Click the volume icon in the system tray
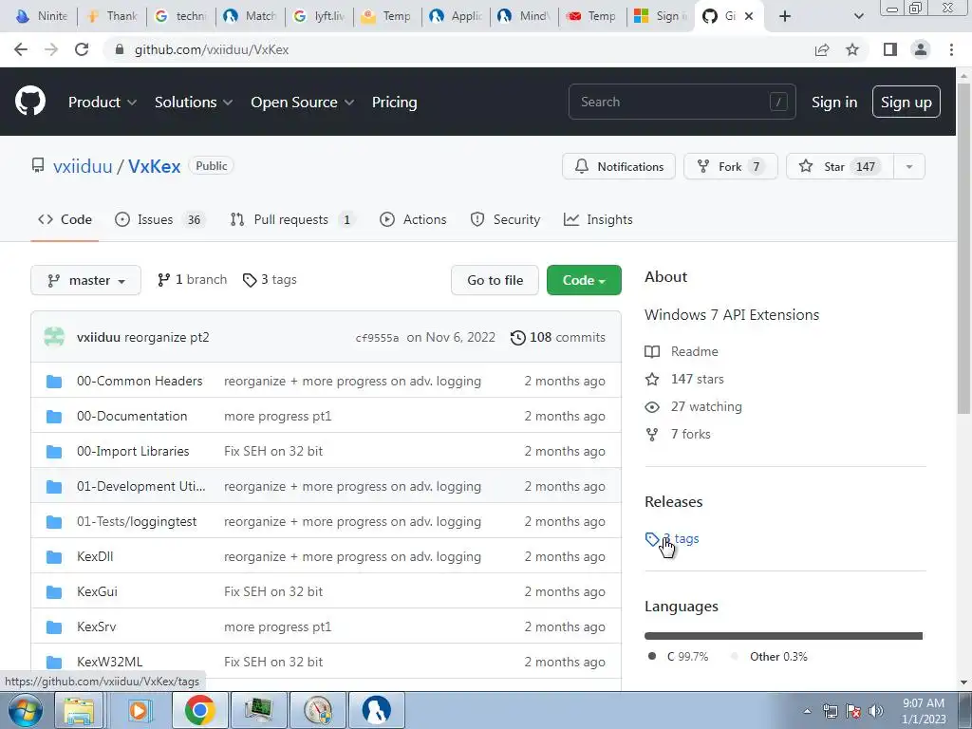Image resolution: width=972 pixels, height=729 pixels. coord(876,711)
